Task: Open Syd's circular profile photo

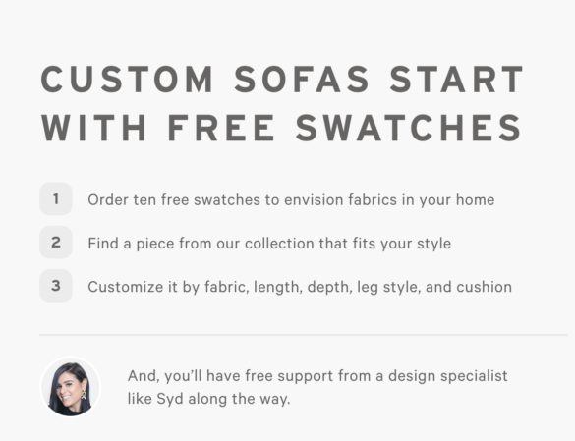Action: tap(70, 387)
